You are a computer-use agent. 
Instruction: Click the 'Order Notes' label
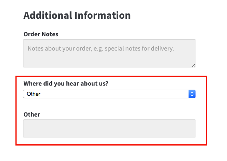pos(41,34)
